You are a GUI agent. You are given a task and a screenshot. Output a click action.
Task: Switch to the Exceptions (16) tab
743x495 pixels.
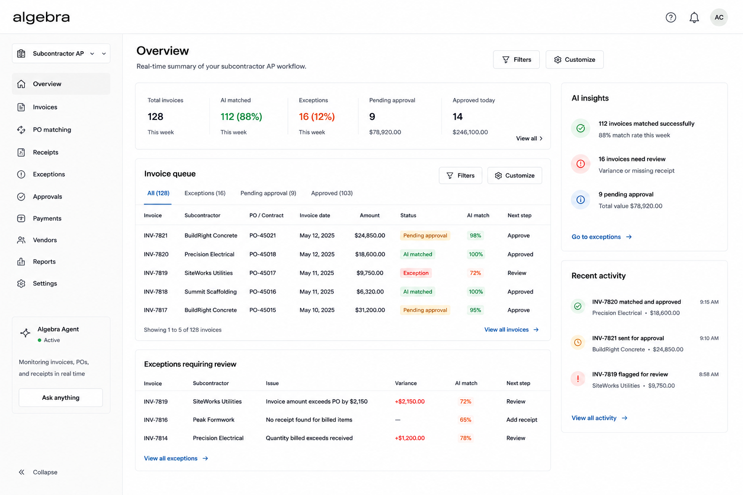(205, 193)
